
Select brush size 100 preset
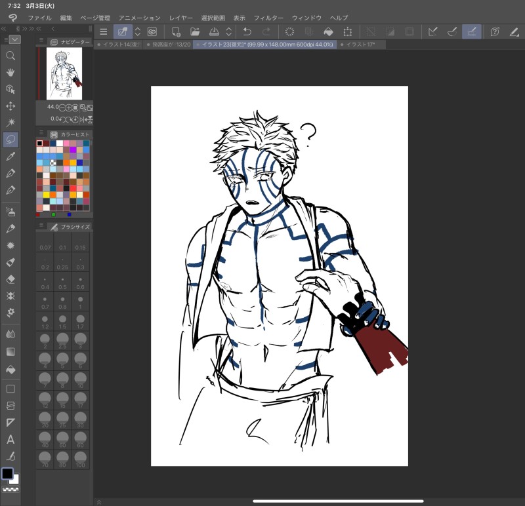[80, 459]
